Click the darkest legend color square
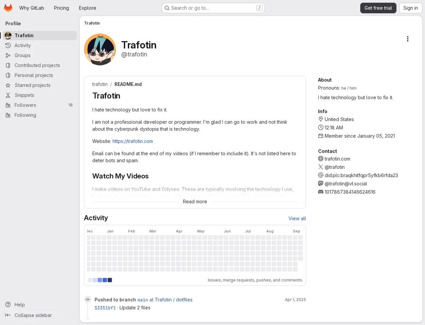Image resolution: width=425 pixels, height=325 pixels. 110,280
